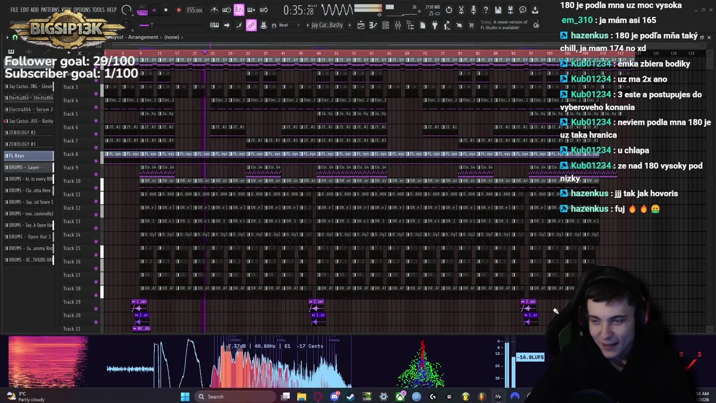716x403 pixels.
Task: Toggle the highlighted link multi-controller icon
Action: [251, 25]
